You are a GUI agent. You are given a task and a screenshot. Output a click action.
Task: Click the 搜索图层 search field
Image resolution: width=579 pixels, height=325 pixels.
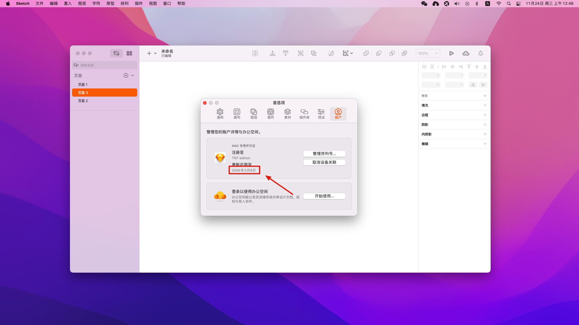tap(107, 65)
